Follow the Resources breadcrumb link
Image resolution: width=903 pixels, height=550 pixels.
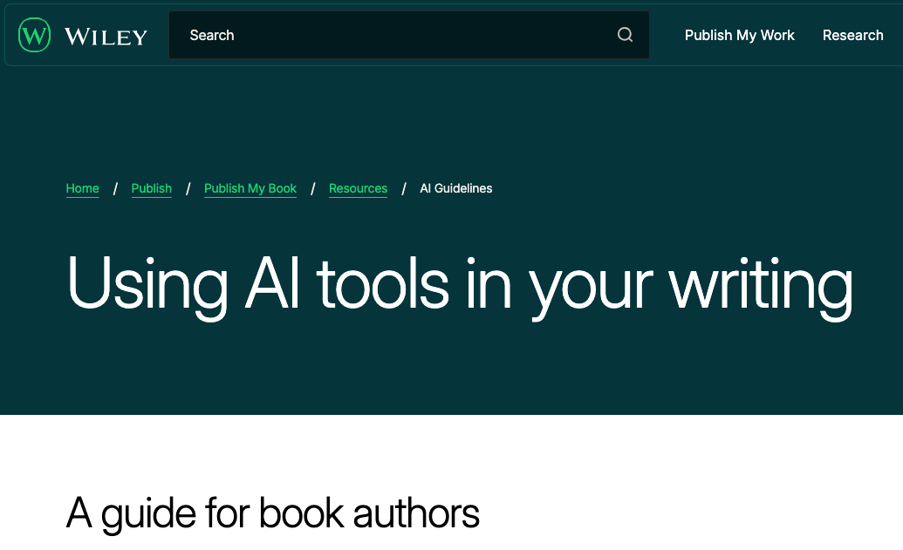[358, 188]
